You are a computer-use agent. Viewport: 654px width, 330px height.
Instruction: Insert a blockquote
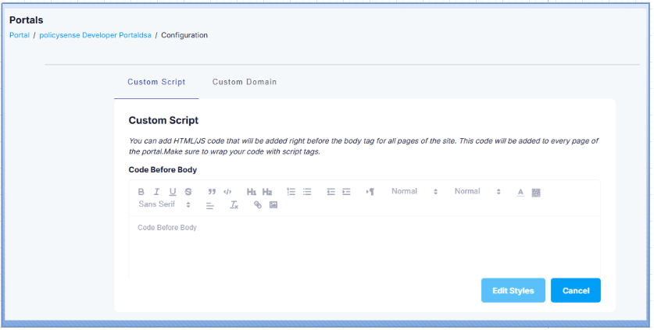click(x=212, y=192)
